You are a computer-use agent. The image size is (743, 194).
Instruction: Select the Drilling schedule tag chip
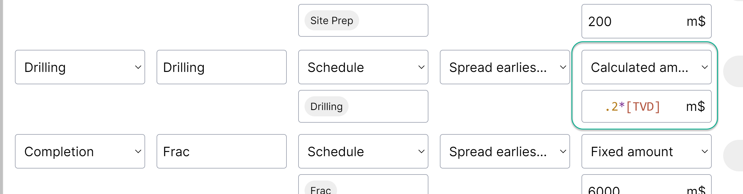coord(326,107)
